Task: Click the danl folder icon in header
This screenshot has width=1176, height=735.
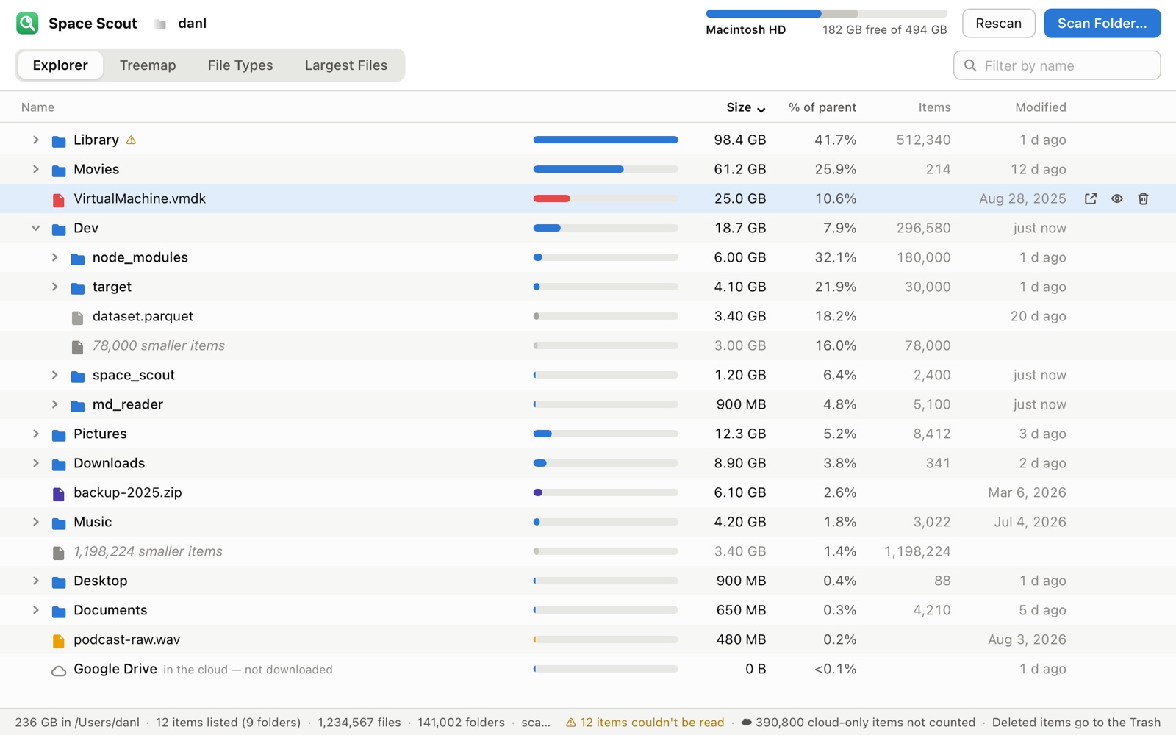Action: (x=159, y=24)
